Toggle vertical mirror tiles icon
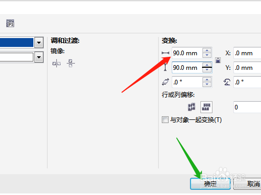This screenshot has height=195, width=261. (x=70, y=63)
